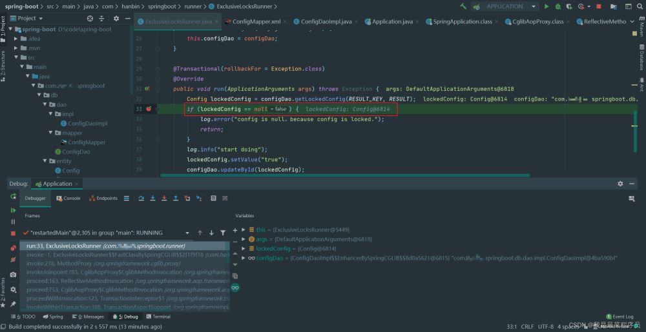Click the Step Into debugger icon
Screen dimensions: 646x332
[152, 198]
